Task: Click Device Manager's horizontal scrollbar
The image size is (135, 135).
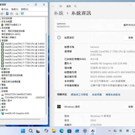Action: (20, 119)
